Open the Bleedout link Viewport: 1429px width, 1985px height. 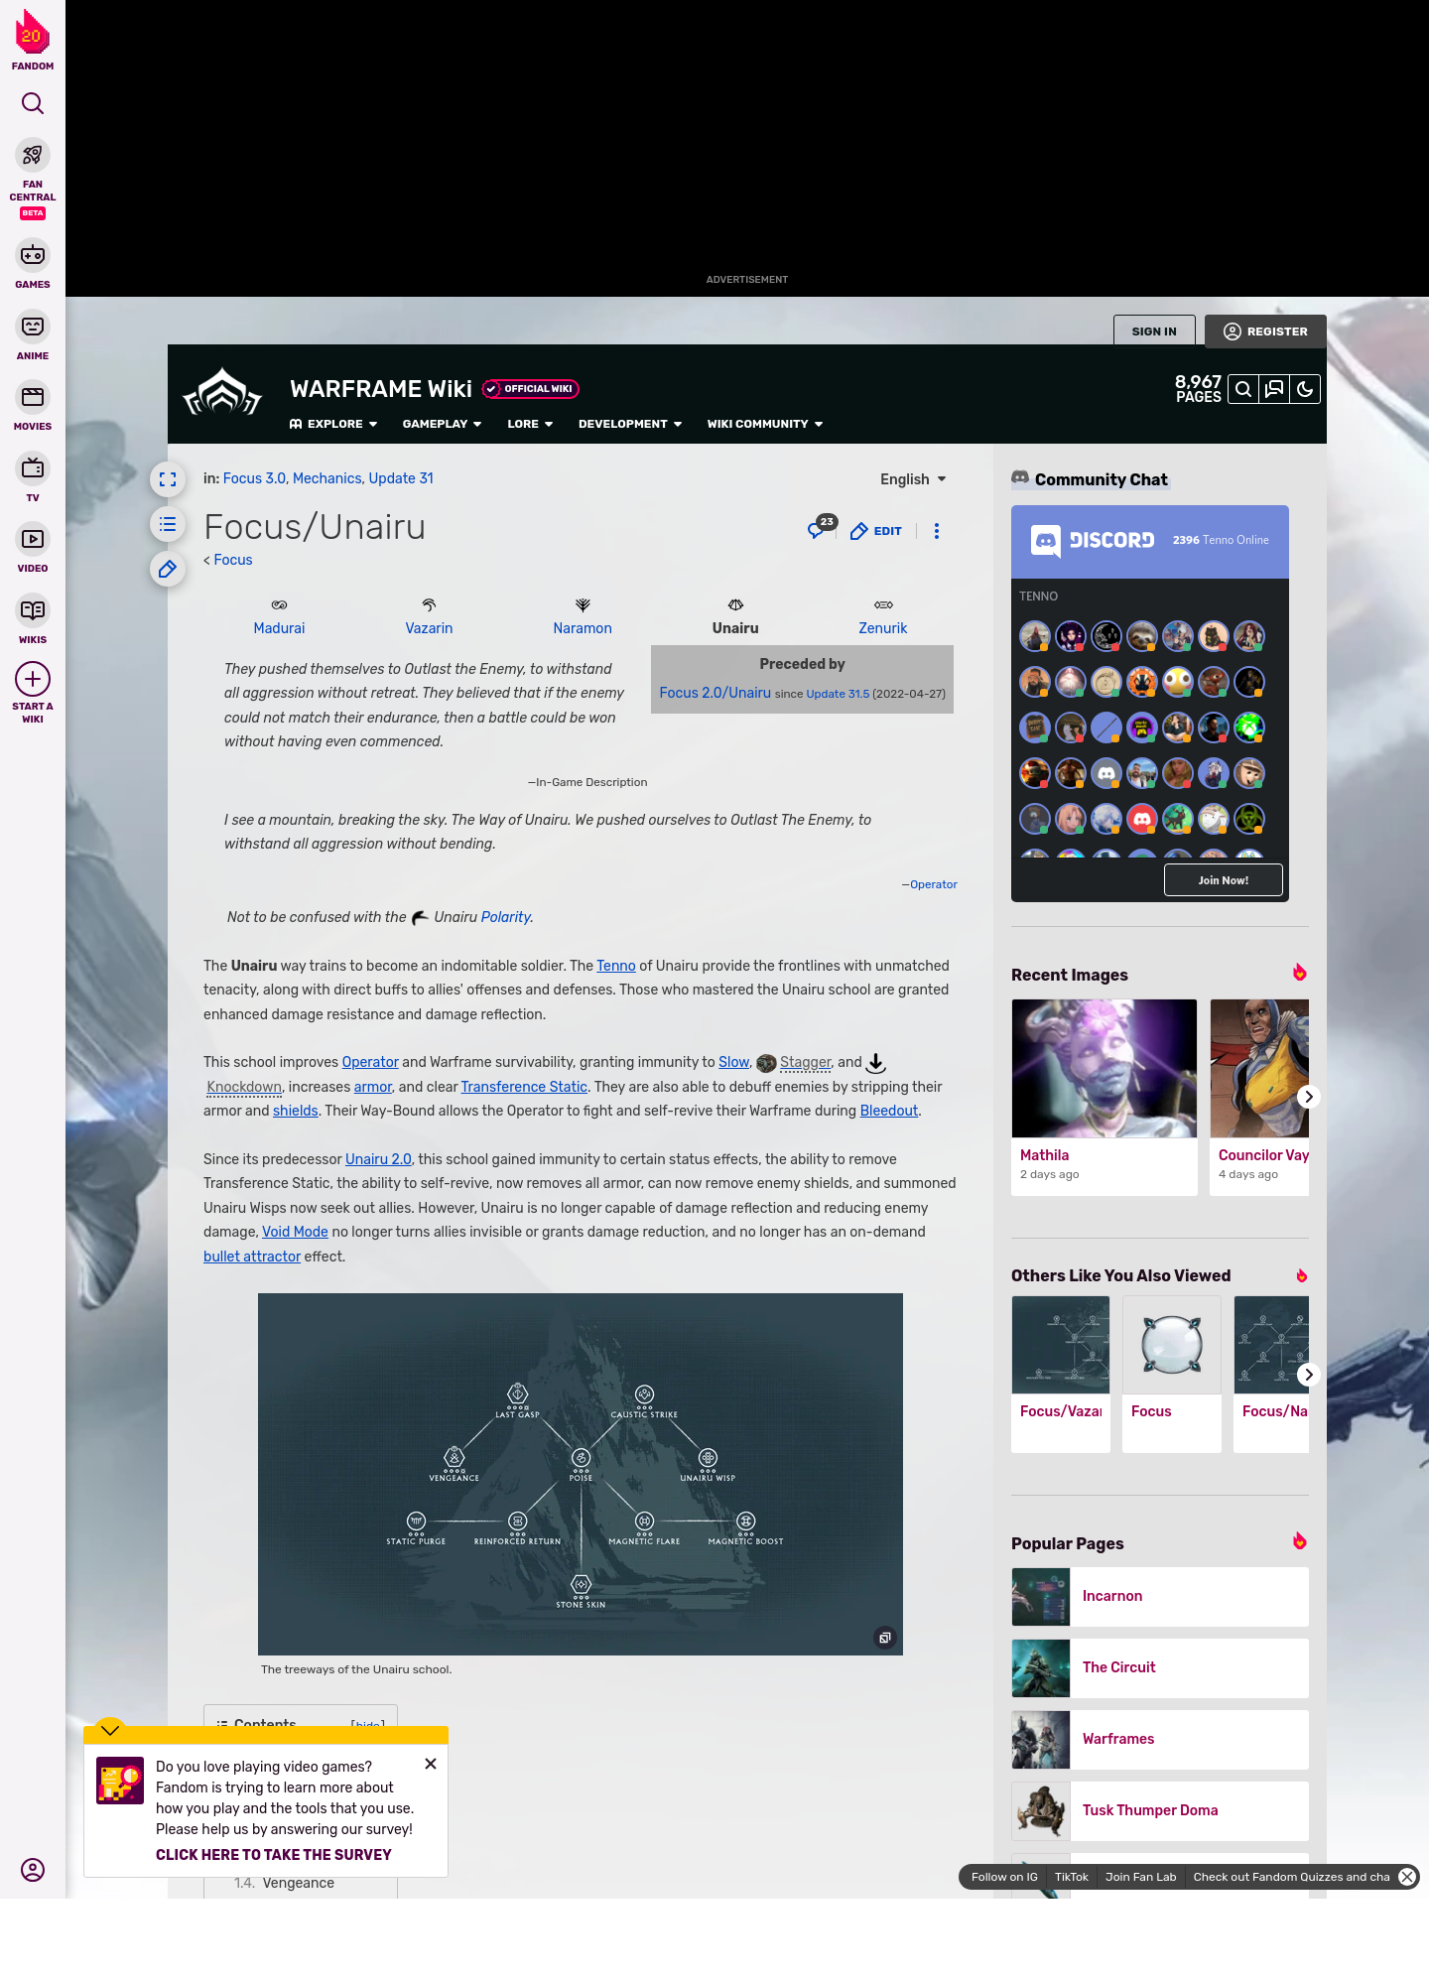889,1111
